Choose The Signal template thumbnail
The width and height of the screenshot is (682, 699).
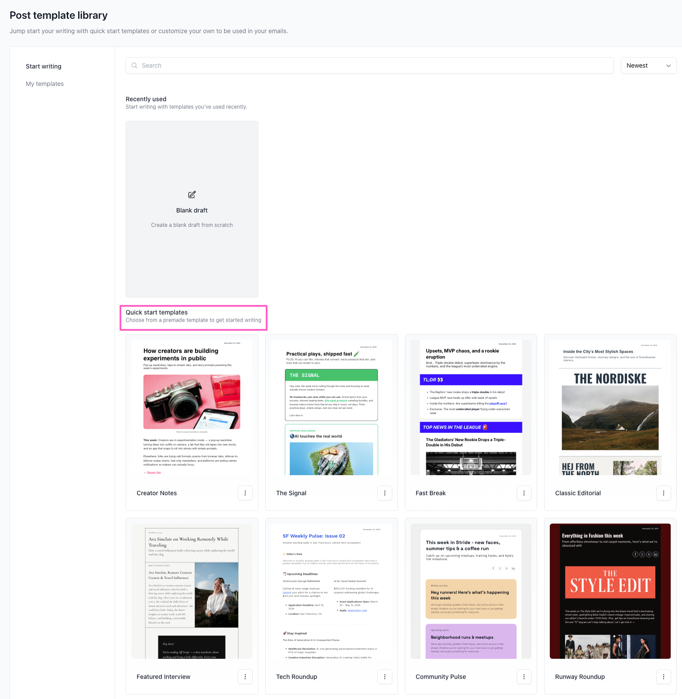click(331, 408)
